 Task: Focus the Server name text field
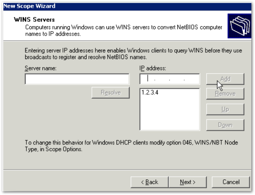pyautogui.click(x=77, y=79)
